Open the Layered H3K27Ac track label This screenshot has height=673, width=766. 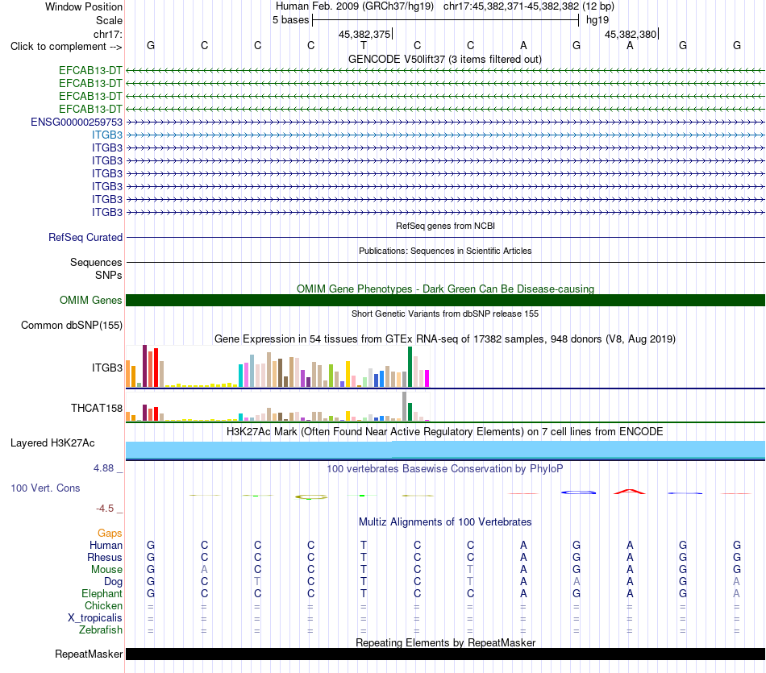52,443
